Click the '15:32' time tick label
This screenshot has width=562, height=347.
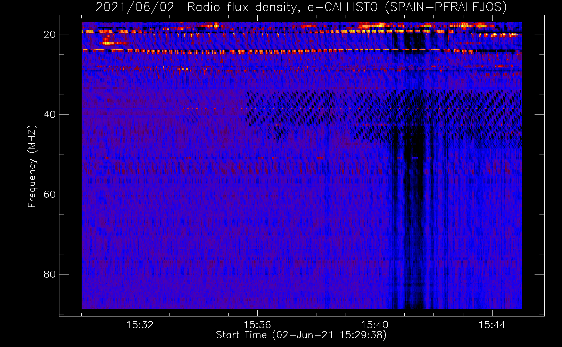[140, 325]
